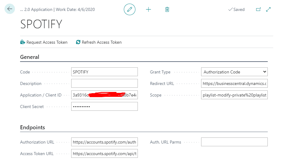Image resolution: width=293 pixels, height=166 pixels.
Task: Click the Auth. URL Parms label
Action: point(166,142)
